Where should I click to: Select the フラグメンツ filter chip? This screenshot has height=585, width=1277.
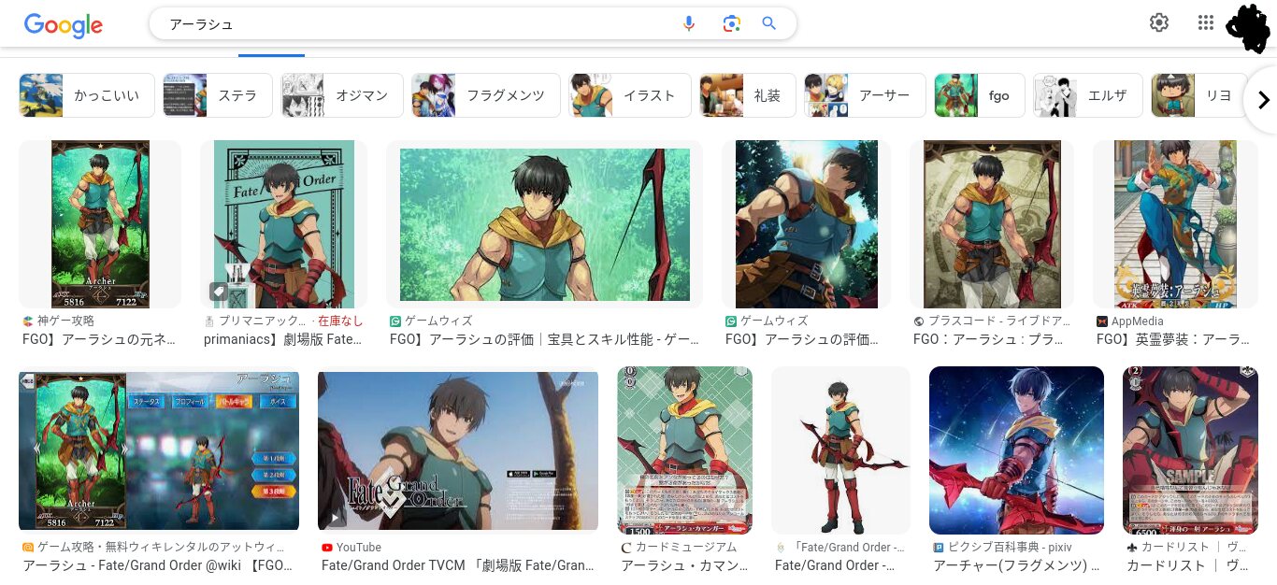click(x=486, y=95)
